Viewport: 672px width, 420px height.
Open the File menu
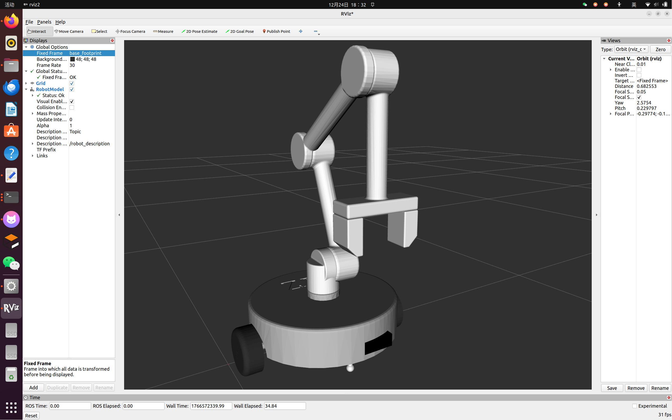click(x=29, y=22)
